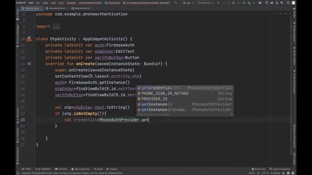Click line 23 code with PhoneAuthProvider.get
The height and width of the screenshot is (175, 312).
[x=106, y=120]
